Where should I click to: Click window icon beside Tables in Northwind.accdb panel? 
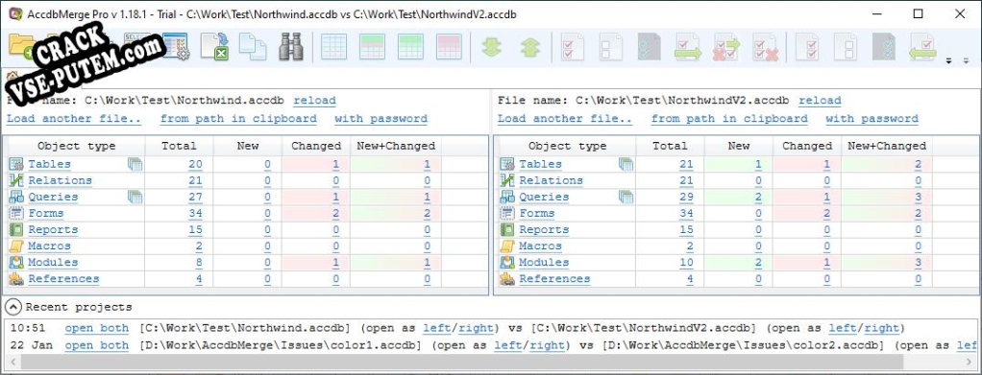(135, 164)
